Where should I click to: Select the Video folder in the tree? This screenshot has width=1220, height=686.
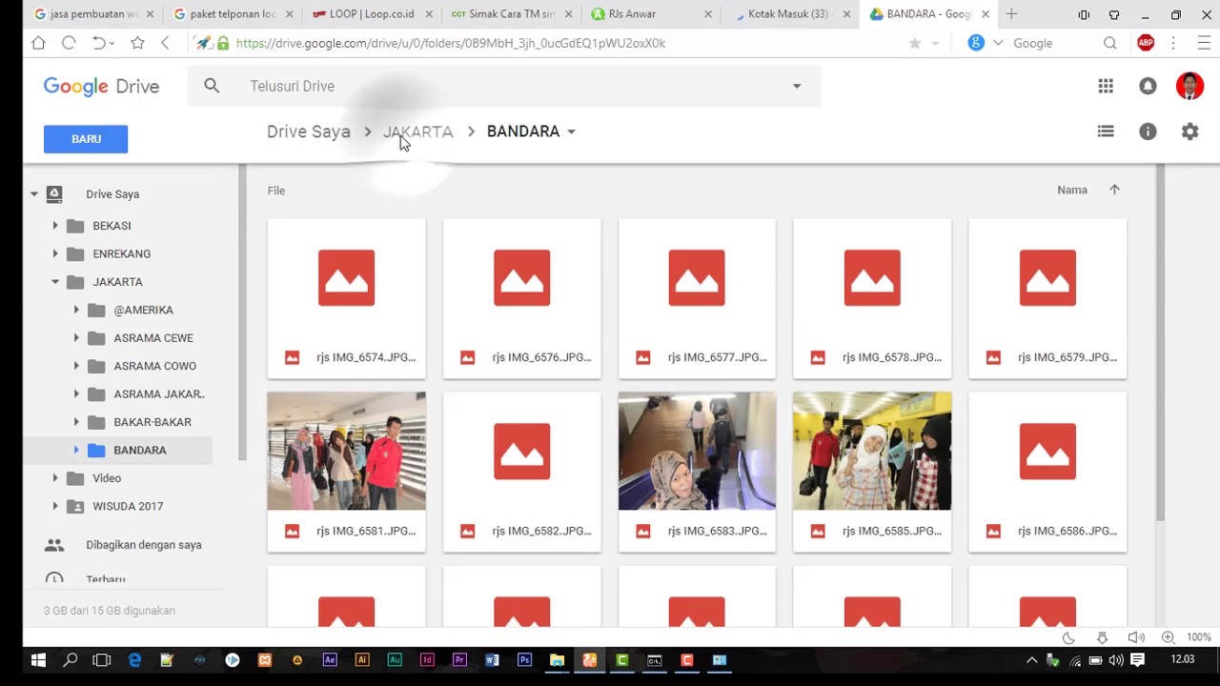tap(107, 478)
